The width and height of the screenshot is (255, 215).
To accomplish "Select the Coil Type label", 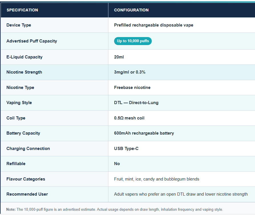I will 16,118.
